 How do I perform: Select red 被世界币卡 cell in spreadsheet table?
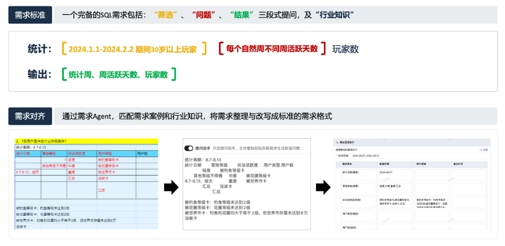tap(116, 172)
